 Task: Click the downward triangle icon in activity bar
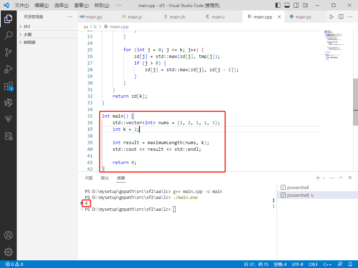[8, 119]
